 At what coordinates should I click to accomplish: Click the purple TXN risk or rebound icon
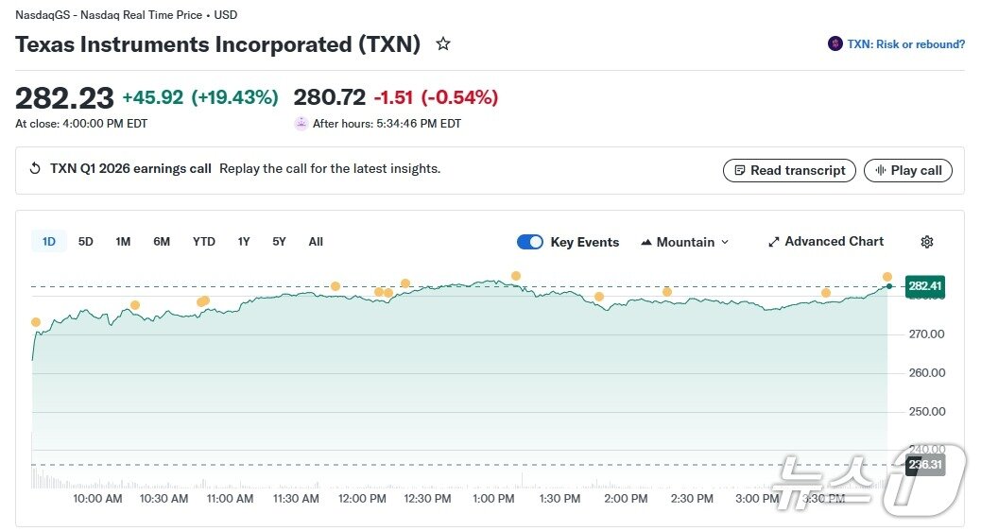pyautogui.click(x=835, y=43)
